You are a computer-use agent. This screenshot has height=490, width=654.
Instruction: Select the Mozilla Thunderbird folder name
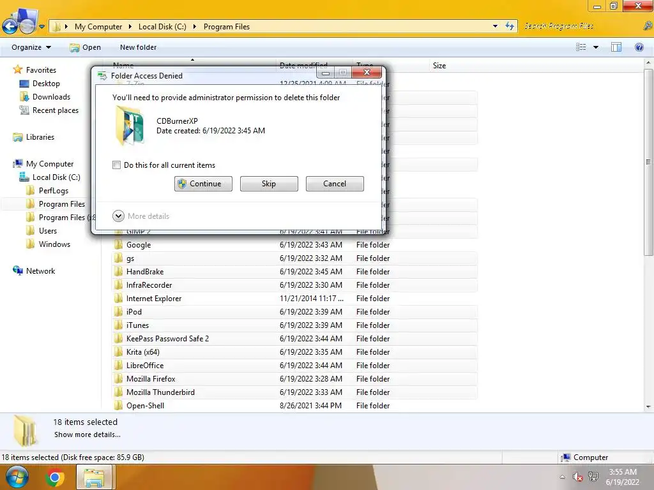click(x=160, y=392)
